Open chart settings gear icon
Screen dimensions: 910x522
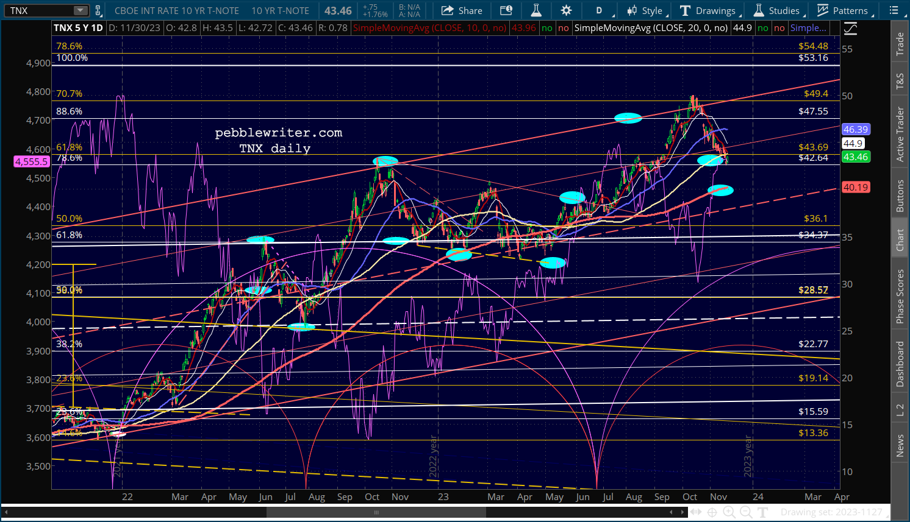[x=567, y=10]
